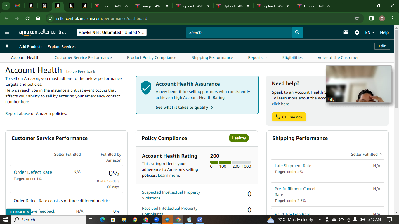Click the green Healthy status badge
Image resolution: width=399 pixels, height=224 pixels.
(239, 138)
